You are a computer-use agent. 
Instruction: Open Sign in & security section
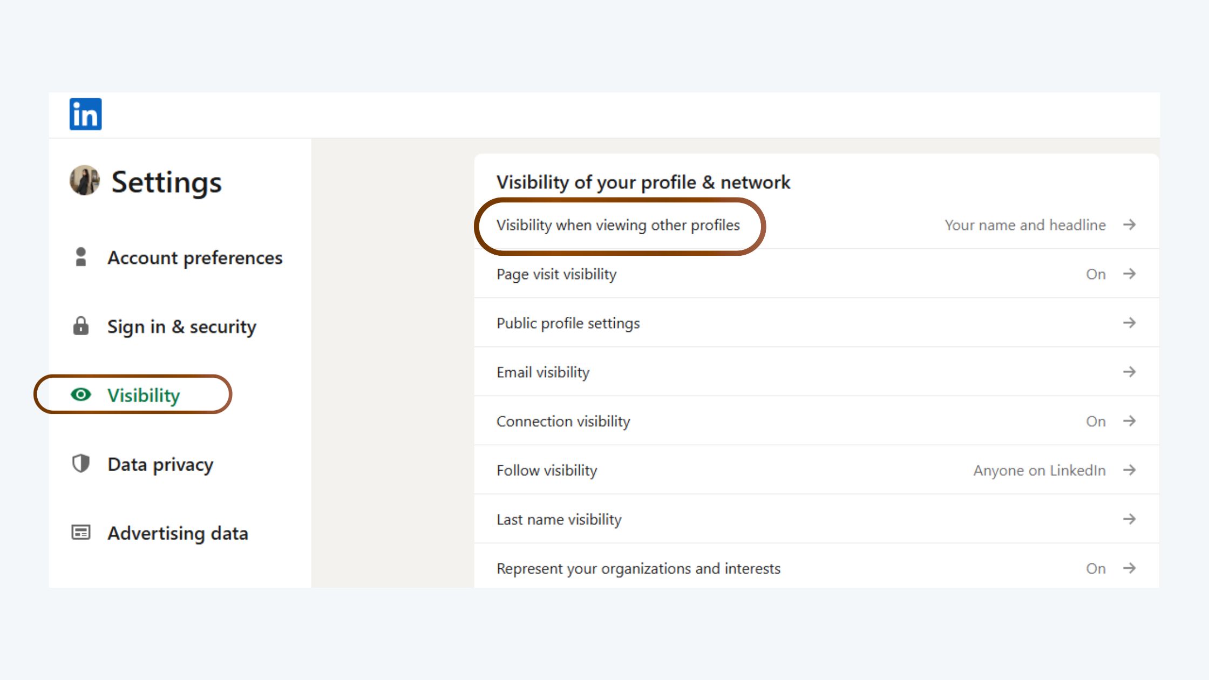[x=182, y=327]
